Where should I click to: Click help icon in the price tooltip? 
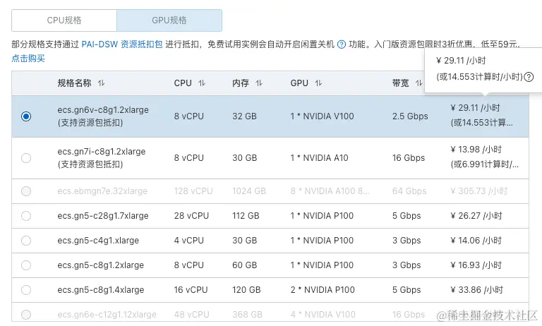point(529,77)
